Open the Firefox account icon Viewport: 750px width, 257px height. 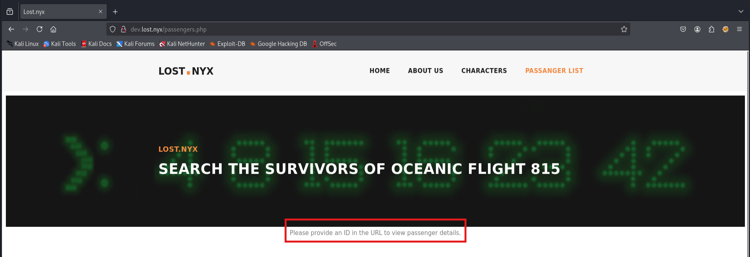[697, 29]
